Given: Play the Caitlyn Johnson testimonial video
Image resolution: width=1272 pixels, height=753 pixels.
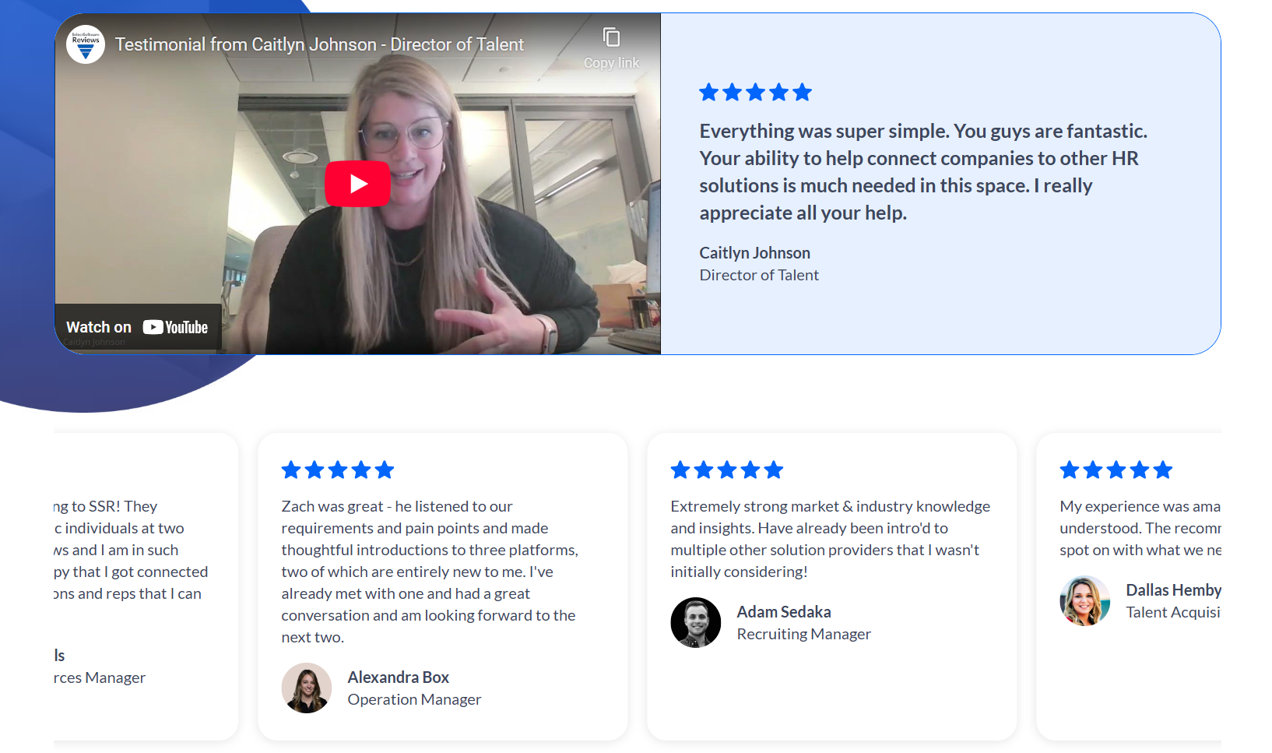Looking at the screenshot, I should 357,184.
